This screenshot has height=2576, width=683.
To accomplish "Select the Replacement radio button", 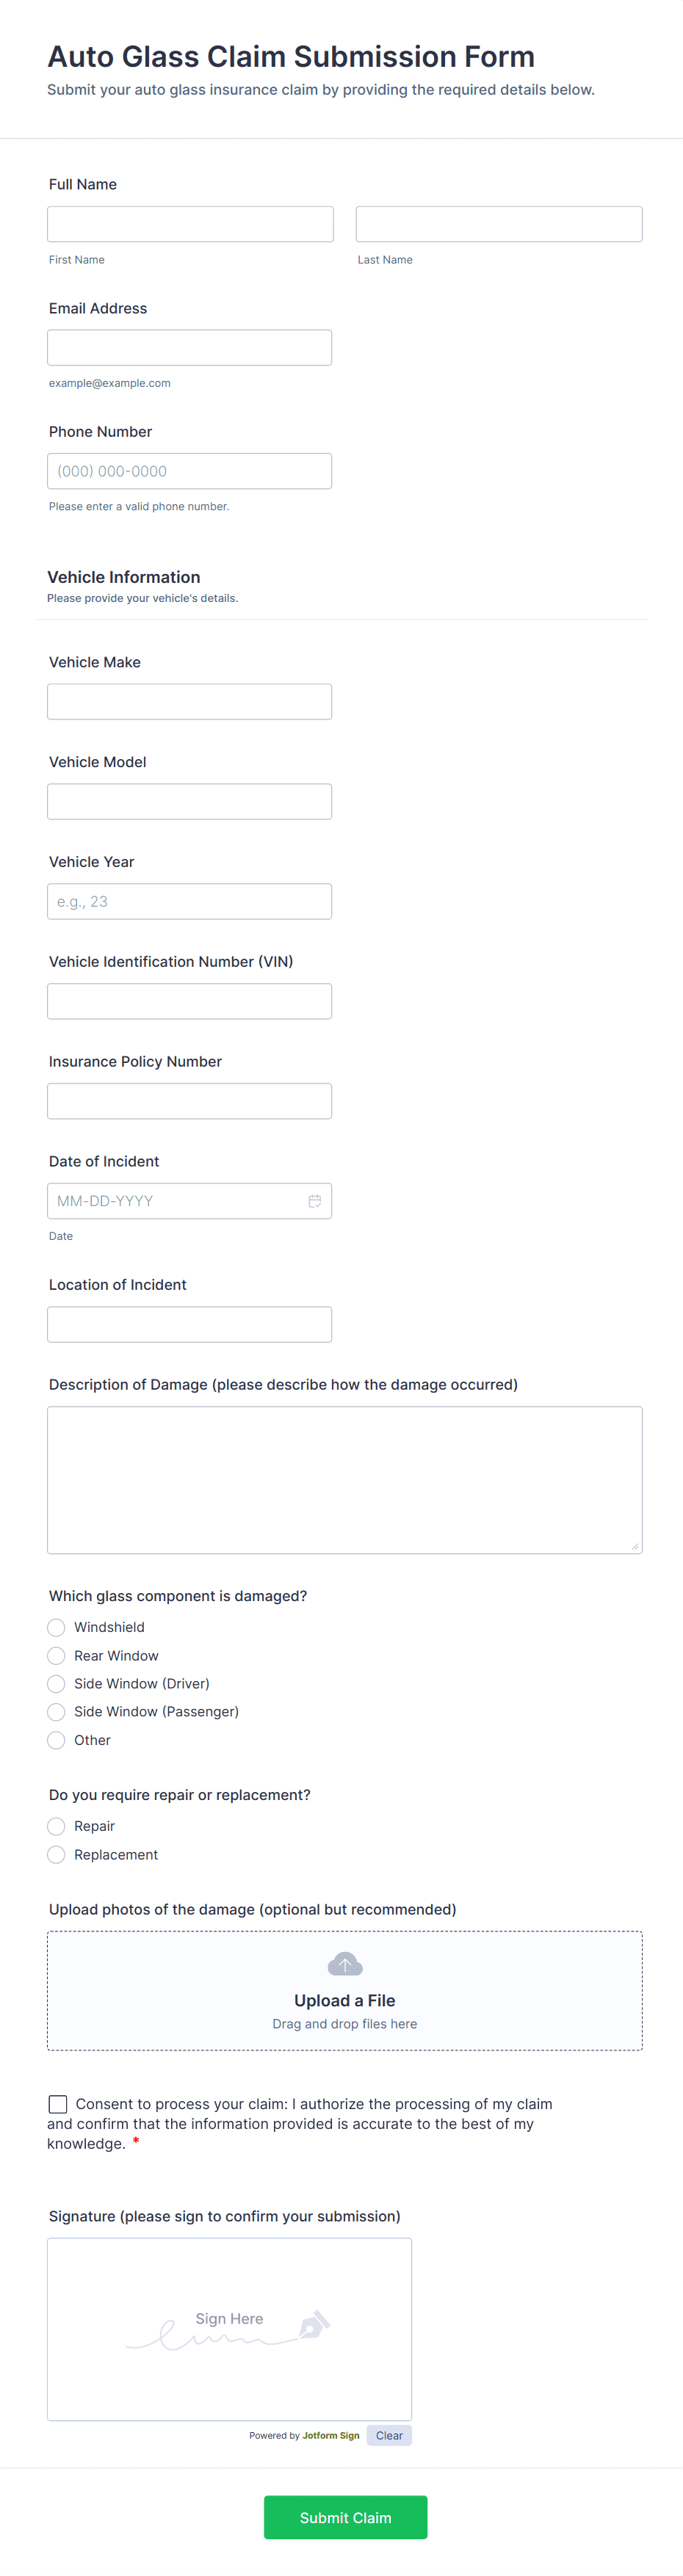I will coord(57,1855).
